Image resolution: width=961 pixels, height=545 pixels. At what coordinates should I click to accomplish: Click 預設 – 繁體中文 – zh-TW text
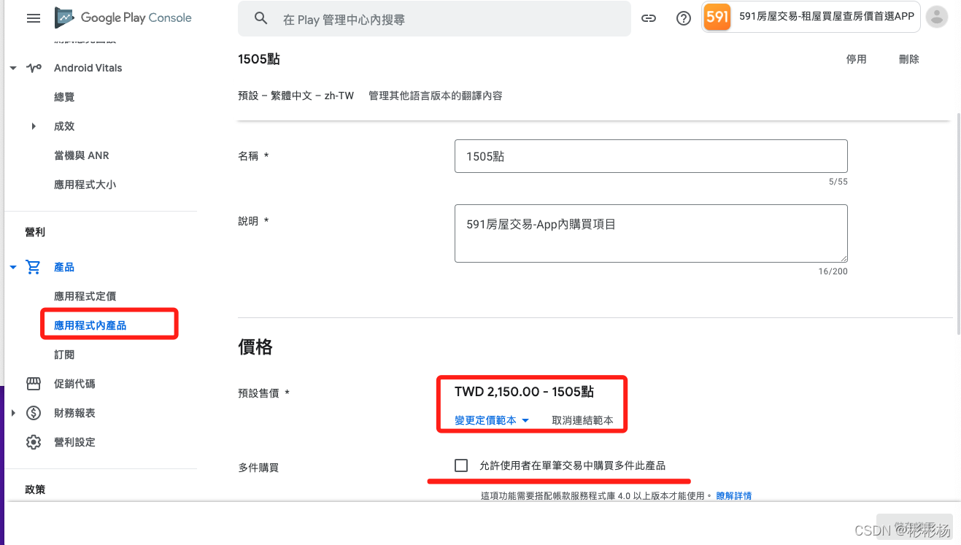pos(296,96)
